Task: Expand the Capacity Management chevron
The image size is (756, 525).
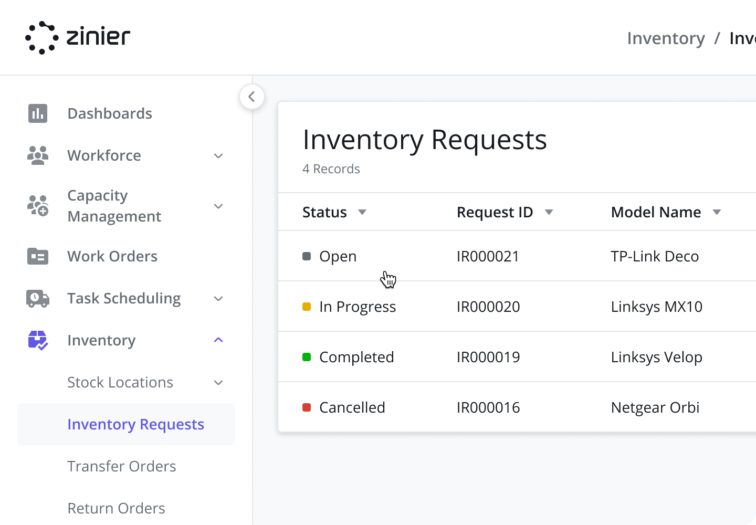Action: tap(218, 206)
